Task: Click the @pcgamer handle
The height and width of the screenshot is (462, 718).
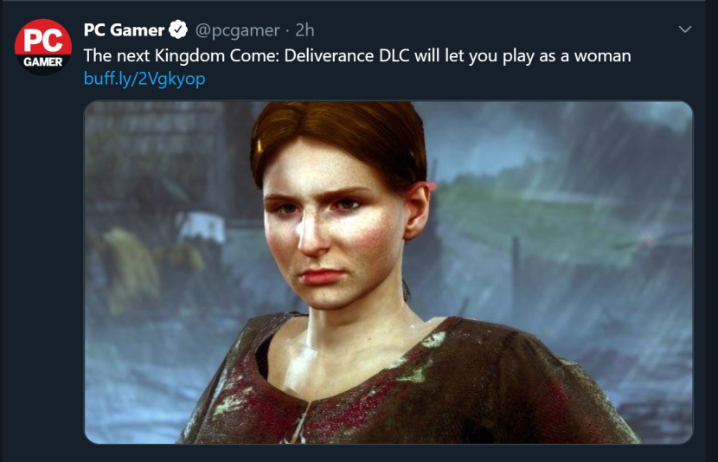Action: point(237,30)
